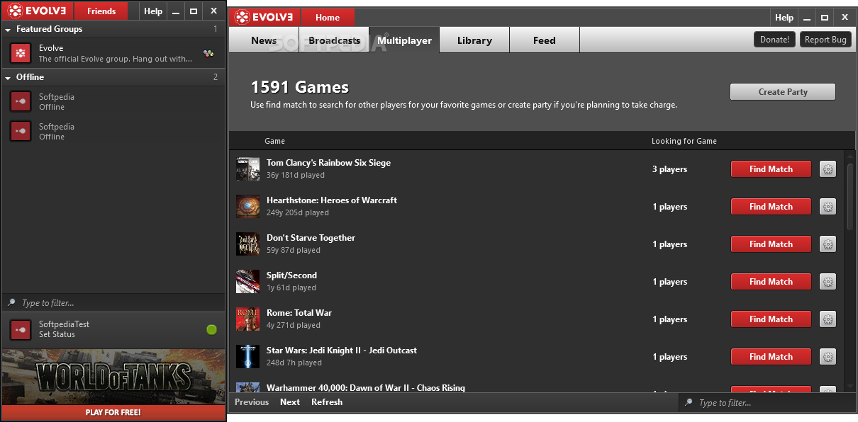
Task: Open settings gear for Jedi Outcast row
Action: click(828, 357)
